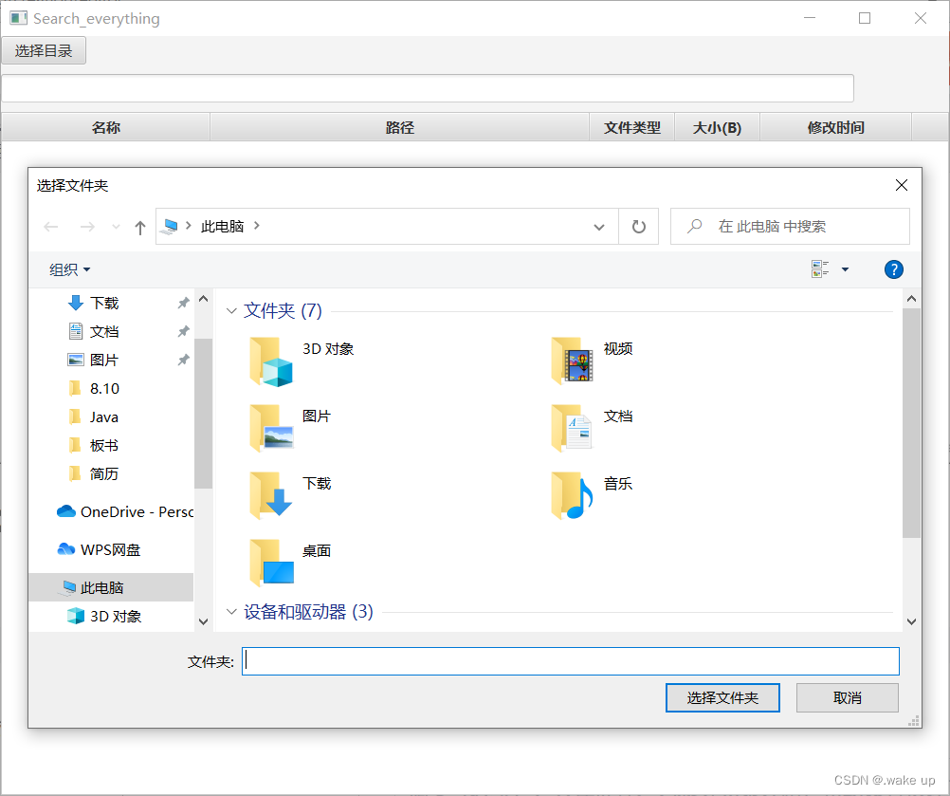Click the 在此电脑中搜索 search box
Image resolution: width=950 pixels, height=796 pixels.
(x=793, y=226)
